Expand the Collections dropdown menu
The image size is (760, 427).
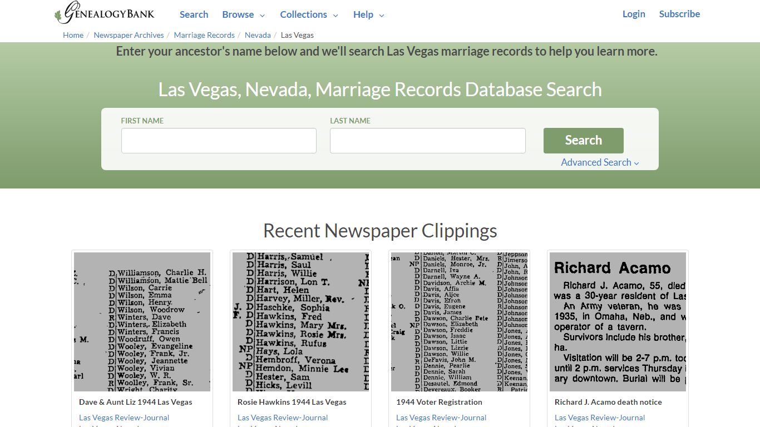[x=309, y=14]
